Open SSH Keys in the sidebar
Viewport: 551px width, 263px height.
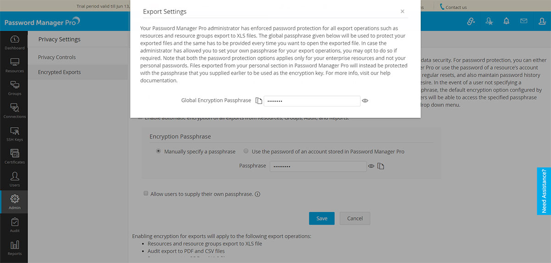pos(15,134)
